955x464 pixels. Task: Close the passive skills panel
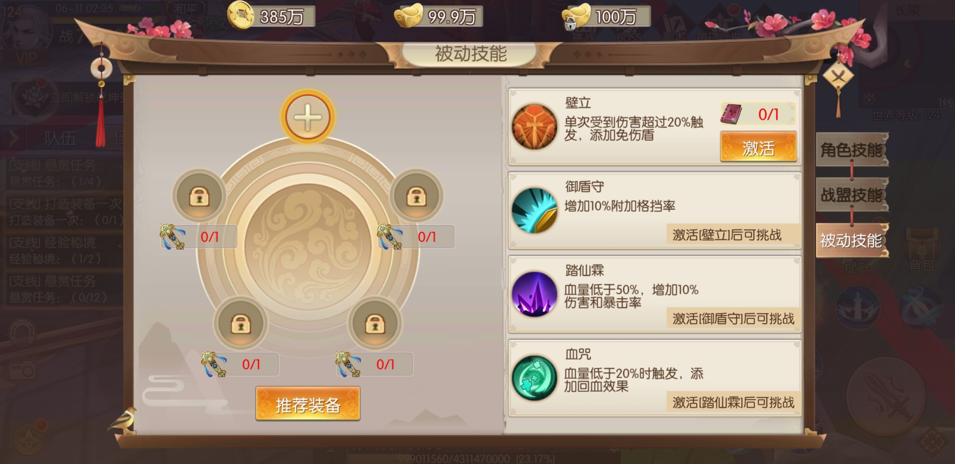click(838, 77)
